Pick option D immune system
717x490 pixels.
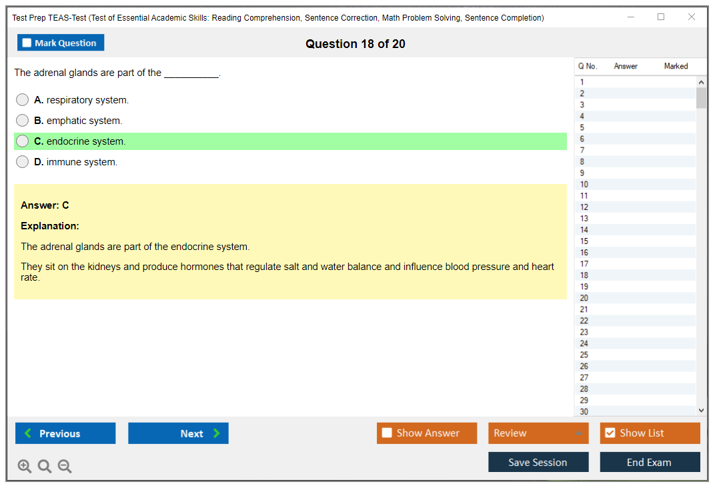[23, 162]
